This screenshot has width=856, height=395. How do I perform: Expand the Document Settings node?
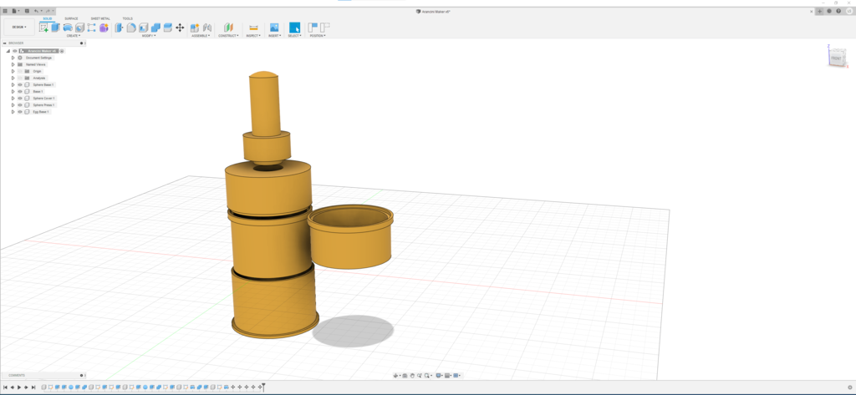click(13, 58)
